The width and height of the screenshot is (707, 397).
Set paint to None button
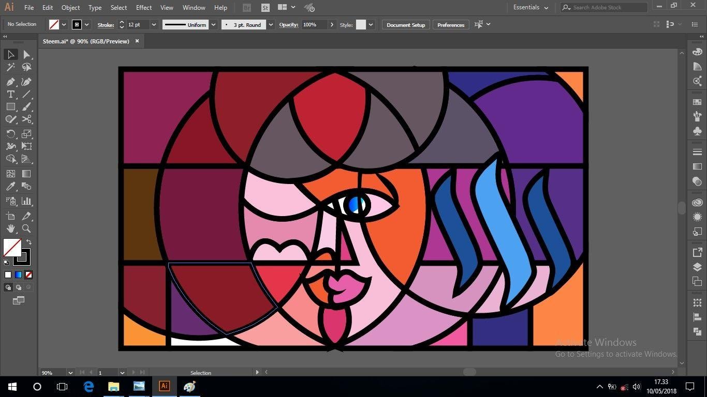[x=28, y=274]
